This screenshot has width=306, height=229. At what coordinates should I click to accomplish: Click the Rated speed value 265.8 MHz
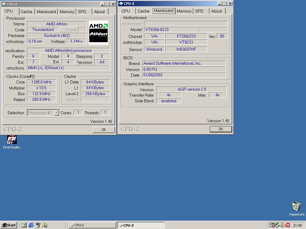tap(41, 99)
